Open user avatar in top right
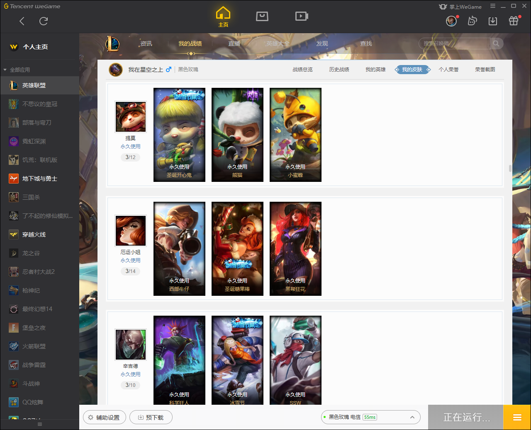This screenshot has height=430, width=531. (451, 21)
